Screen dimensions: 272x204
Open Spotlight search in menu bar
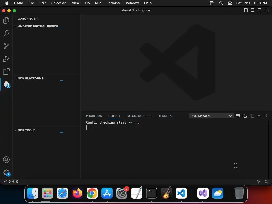tap(221, 3)
